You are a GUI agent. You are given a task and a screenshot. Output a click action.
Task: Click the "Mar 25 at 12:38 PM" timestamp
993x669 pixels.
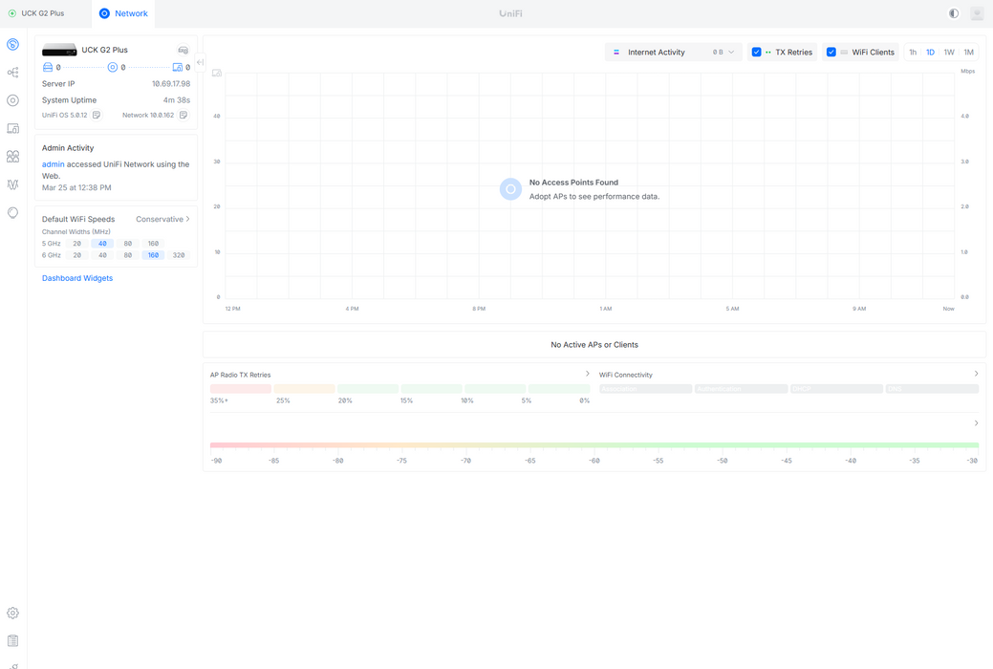[76, 187]
